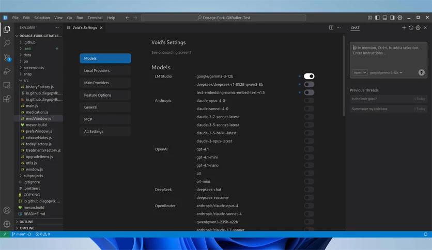432x250 pixels.
Task: Open the google/gemma-3-12b model dropdown in chat
Action: [386, 72]
